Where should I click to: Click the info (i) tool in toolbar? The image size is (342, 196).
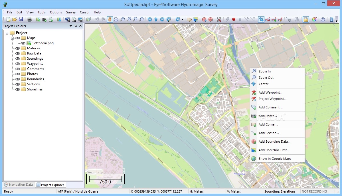coord(116,19)
